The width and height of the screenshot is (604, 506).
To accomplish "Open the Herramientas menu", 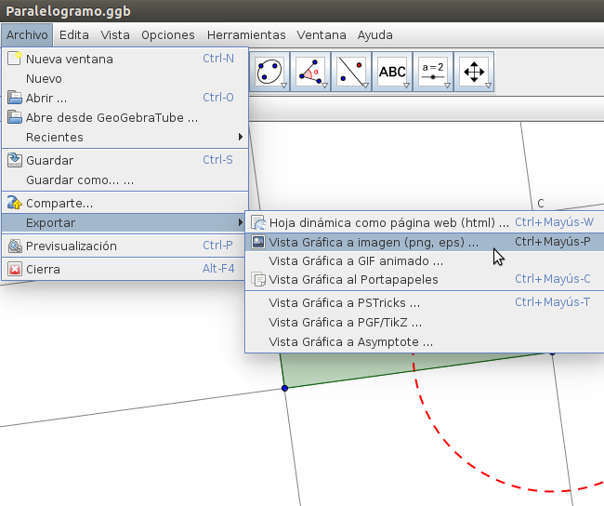I will point(246,35).
